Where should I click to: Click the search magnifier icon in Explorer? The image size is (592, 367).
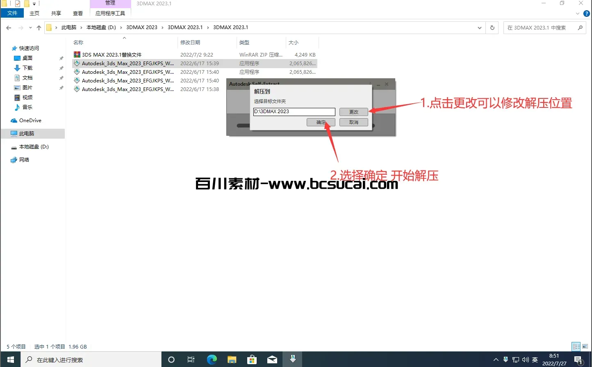coord(580,27)
